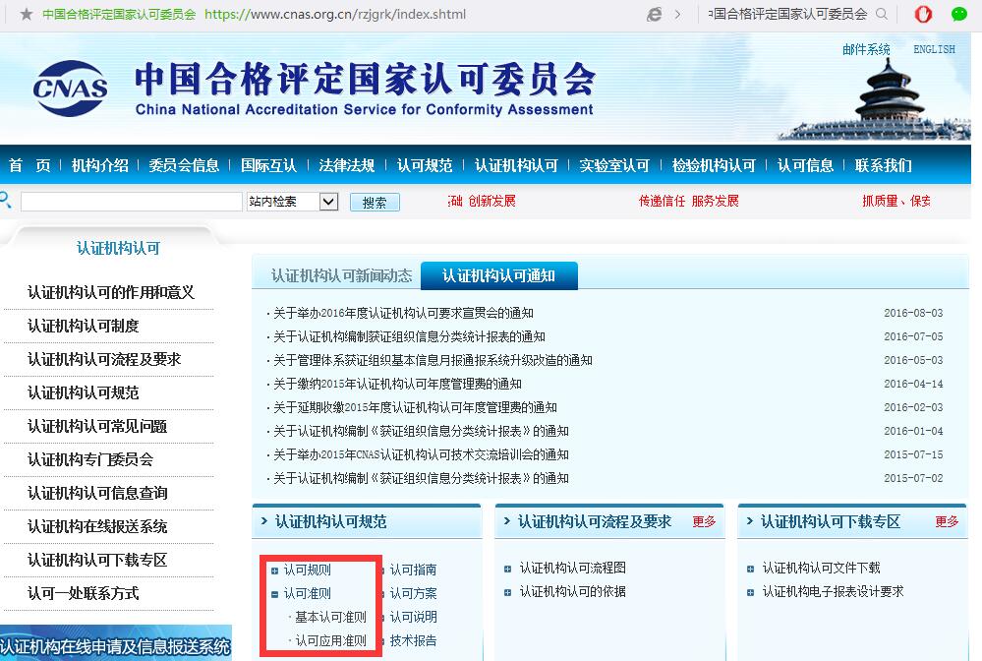
Task: Open 首页 in the navigation bar
Action: click(x=29, y=165)
